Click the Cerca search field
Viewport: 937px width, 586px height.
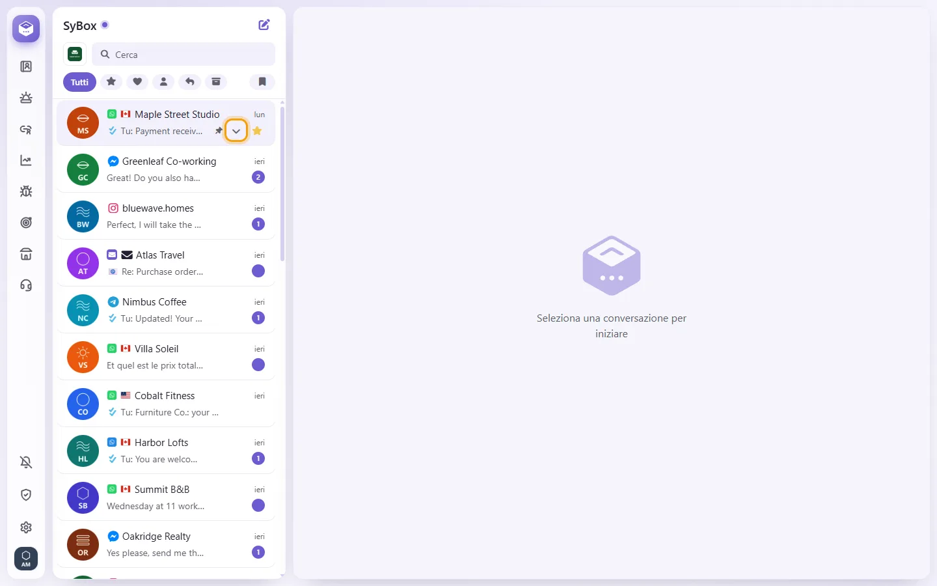pyautogui.click(x=183, y=54)
